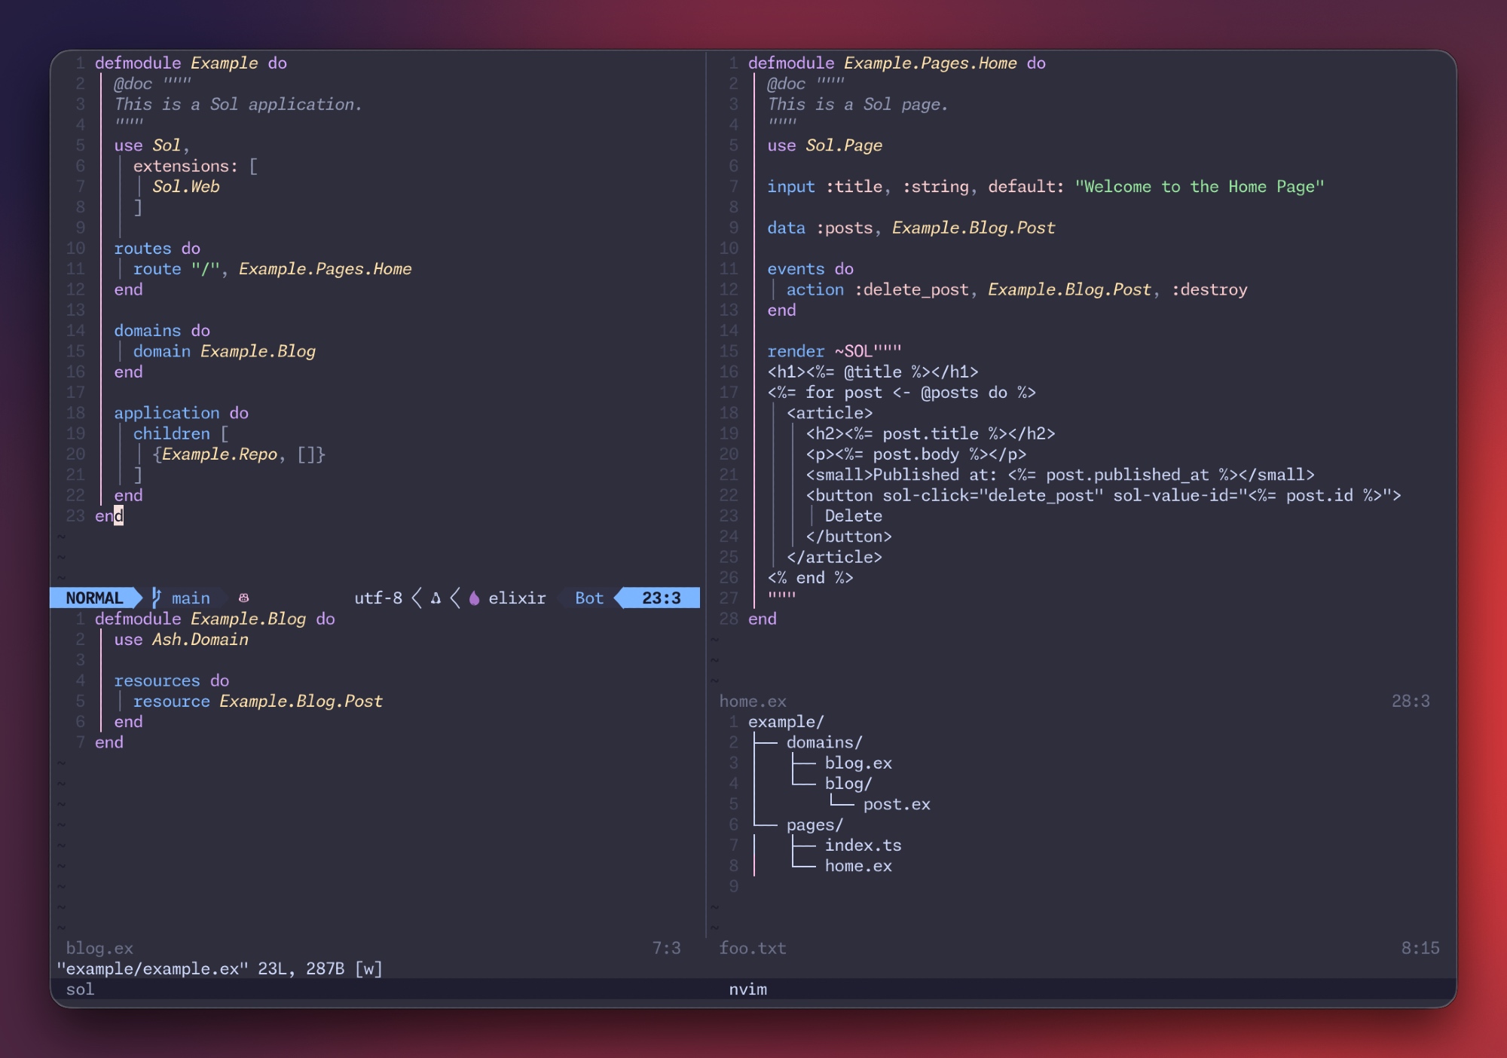The width and height of the screenshot is (1507, 1058).
Task: Click the 23:3 cursor position indicator
Action: [661, 598]
